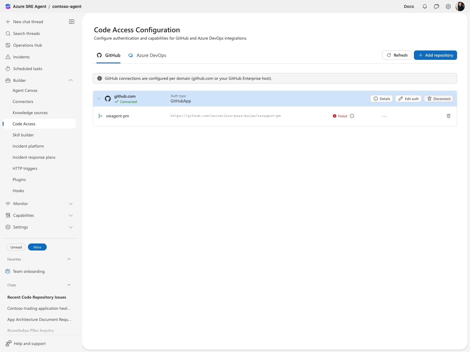
Task: Click the plus icon for new chat thread
Action: pyautogui.click(x=8, y=22)
